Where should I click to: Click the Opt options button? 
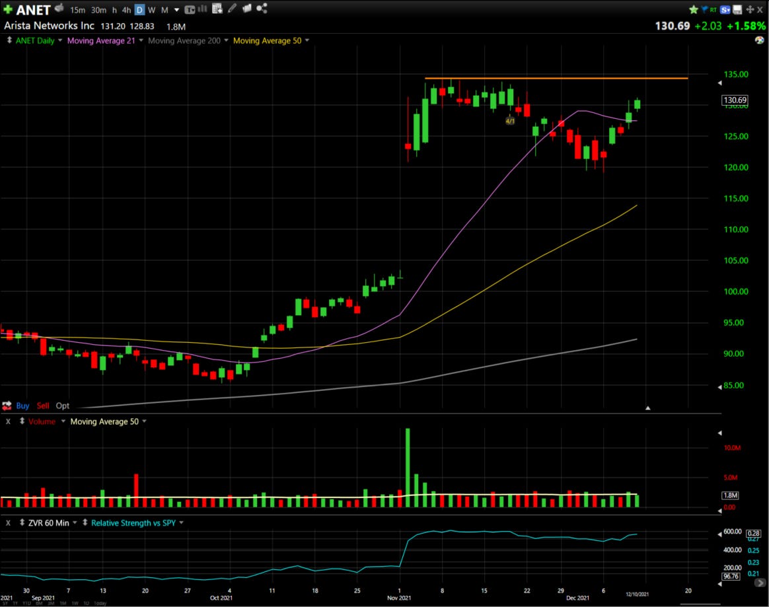pyautogui.click(x=62, y=406)
